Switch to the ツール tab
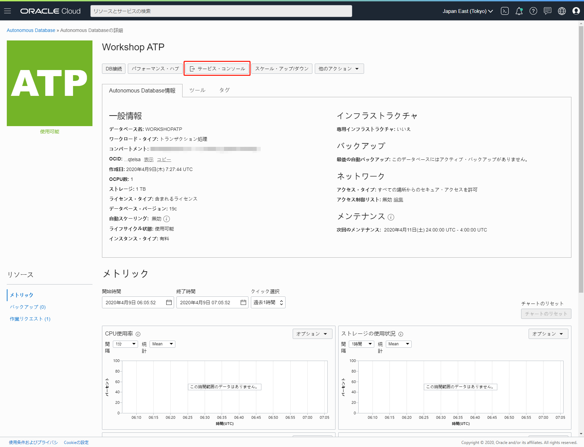The width and height of the screenshot is (584, 447). pyautogui.click(x=197, y=90)
